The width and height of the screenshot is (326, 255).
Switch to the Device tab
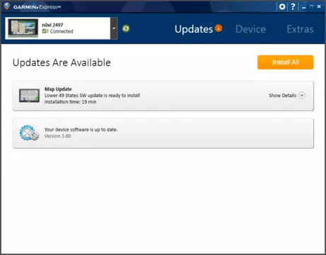(x=250, y=29)
